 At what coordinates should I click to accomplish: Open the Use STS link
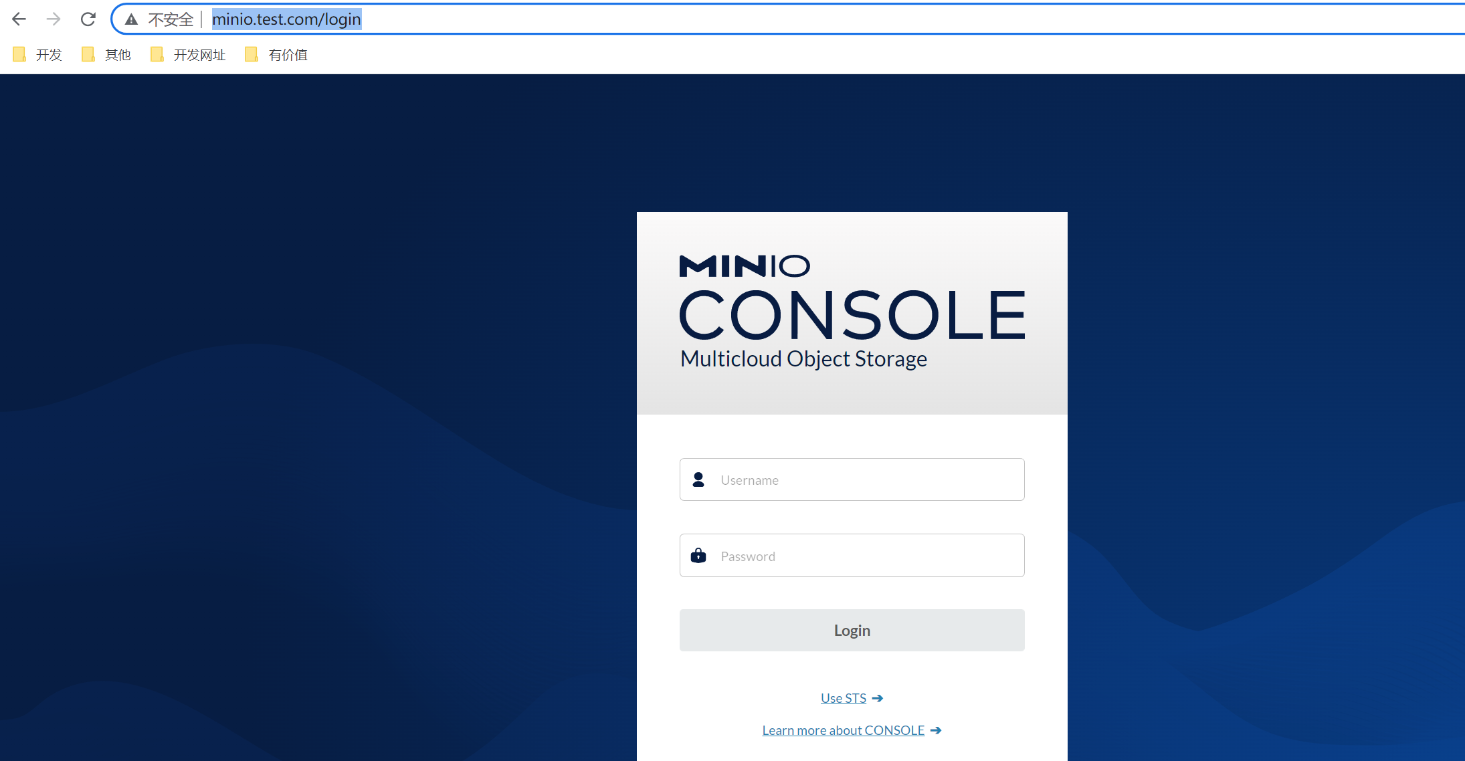pos(843,698)
